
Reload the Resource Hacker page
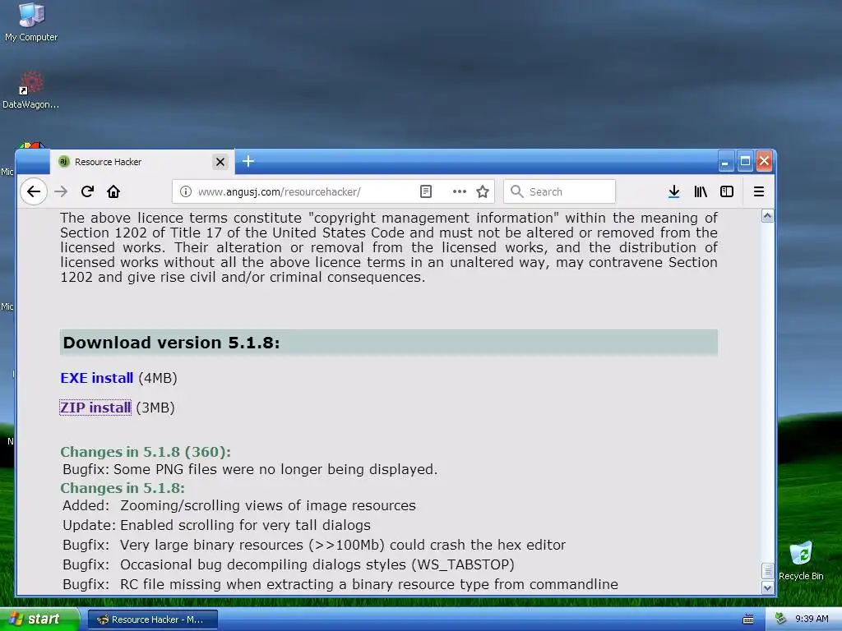coord(87,191)
